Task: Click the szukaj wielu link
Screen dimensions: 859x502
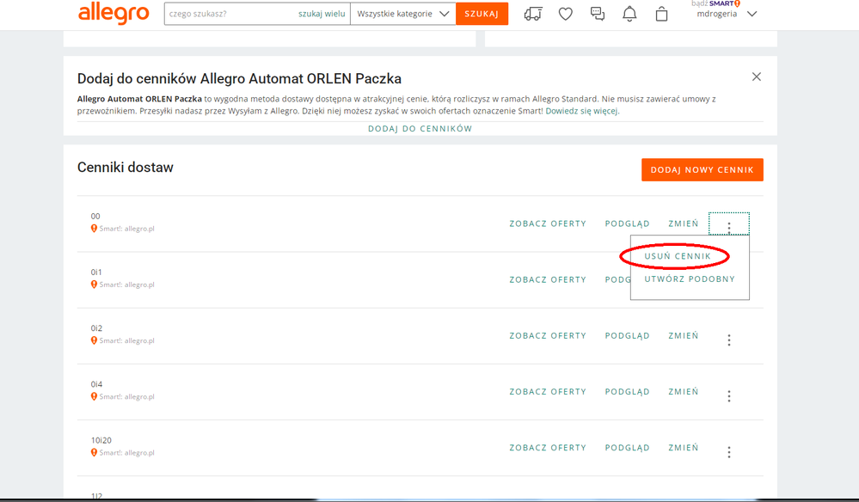Action: tap(322, 14)
